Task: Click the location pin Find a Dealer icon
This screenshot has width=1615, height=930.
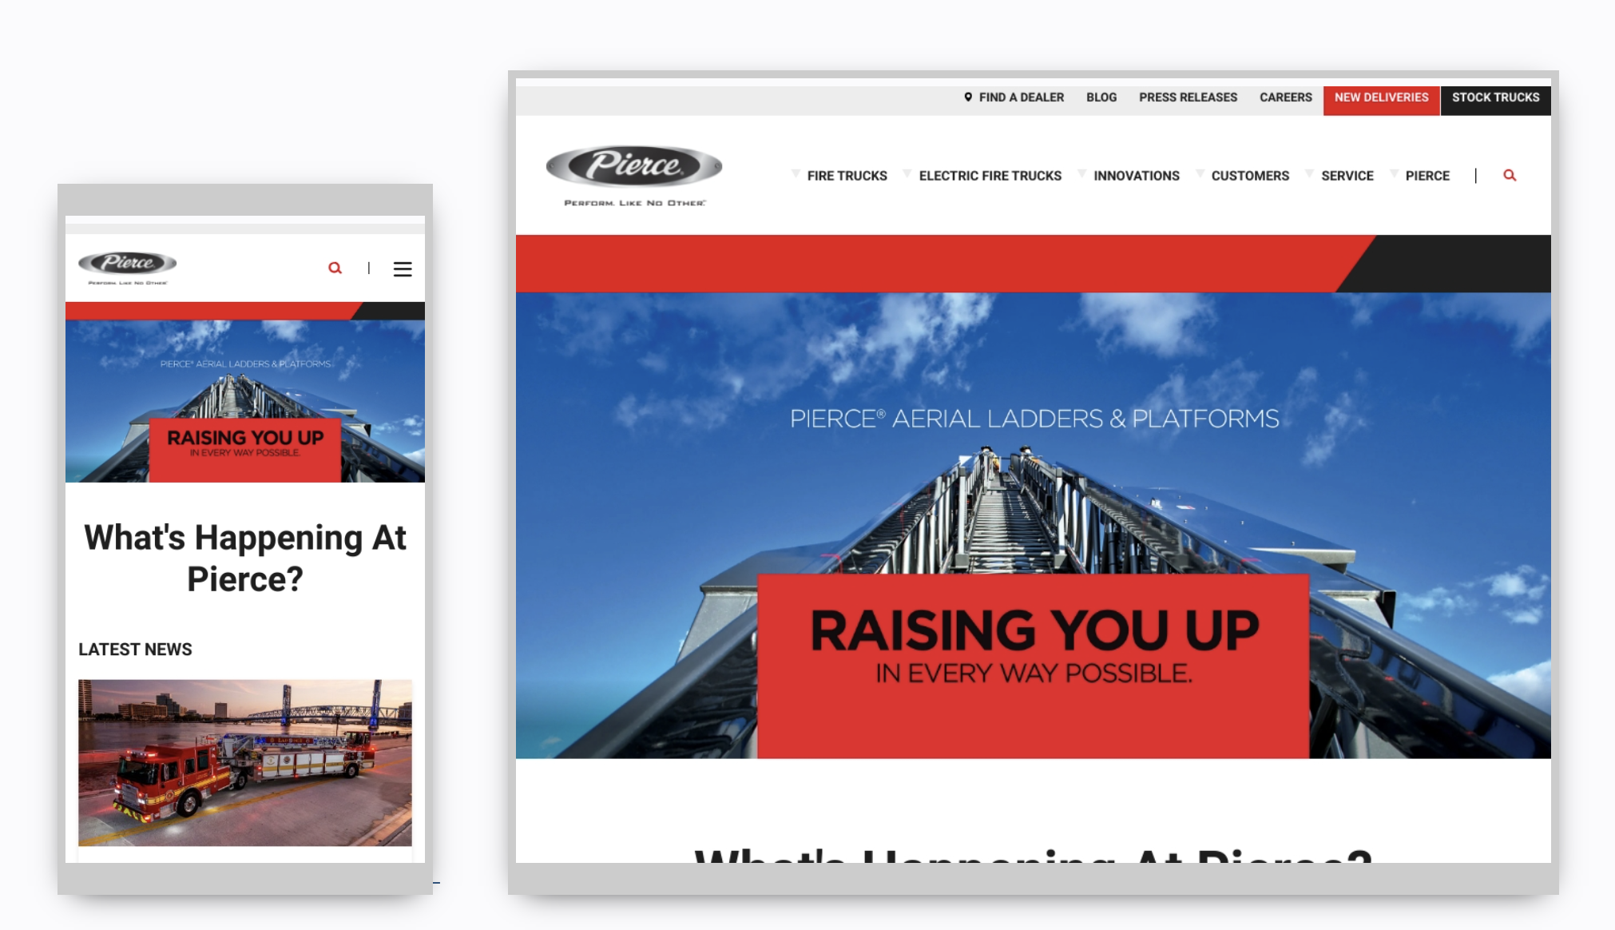Action: point(968,97)
